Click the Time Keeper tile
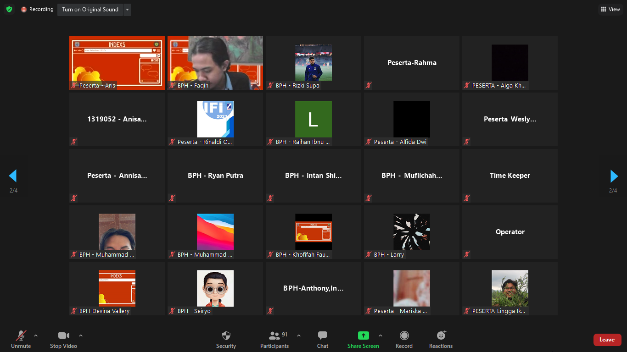This screenshot has height=352, width=627. pos(510,176)
